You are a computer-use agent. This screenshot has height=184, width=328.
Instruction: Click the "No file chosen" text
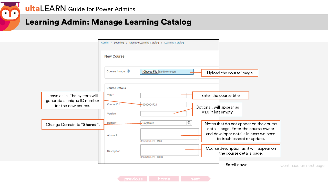167,72
